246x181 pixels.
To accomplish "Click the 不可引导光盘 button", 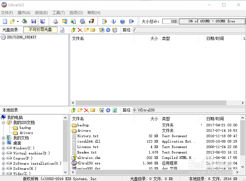I will 40,30.
